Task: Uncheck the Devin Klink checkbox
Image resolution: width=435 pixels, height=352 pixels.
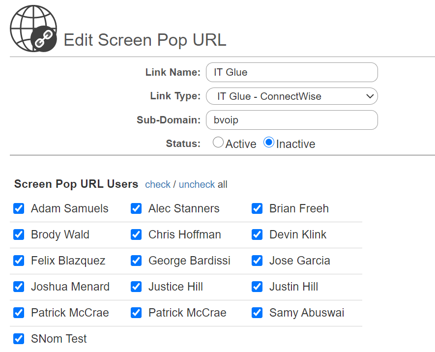Action: [x=257, y=235]
